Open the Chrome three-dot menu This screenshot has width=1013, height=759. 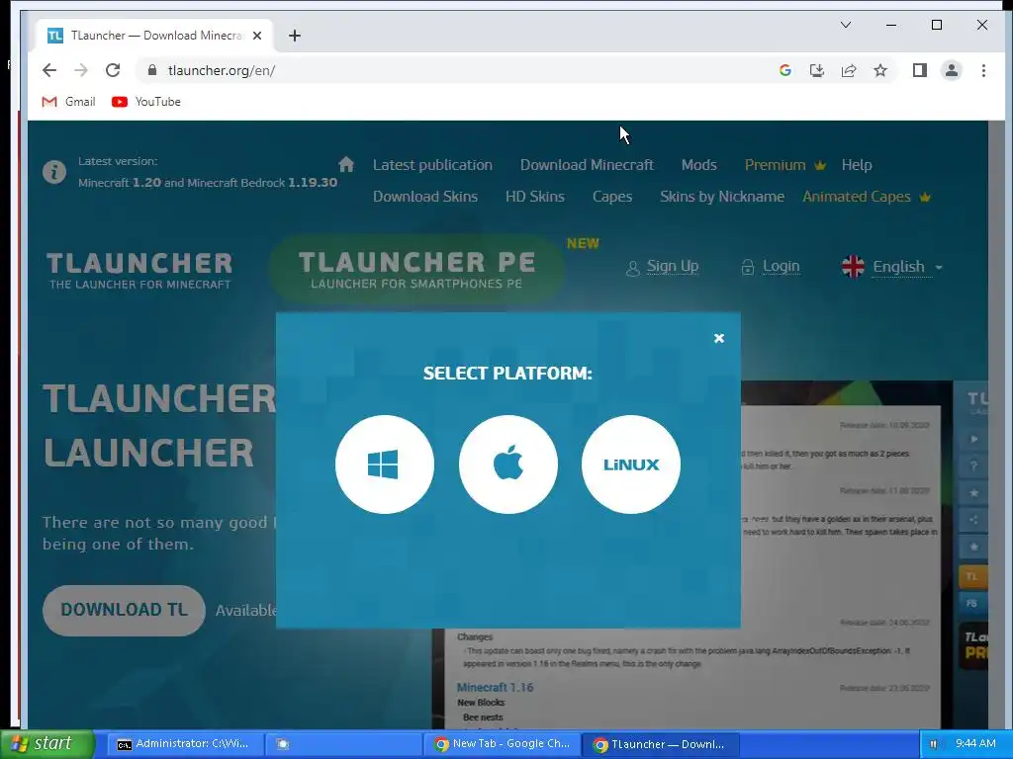coord(983,70)
